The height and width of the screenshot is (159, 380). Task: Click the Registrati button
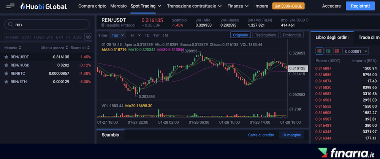[360, 6]
